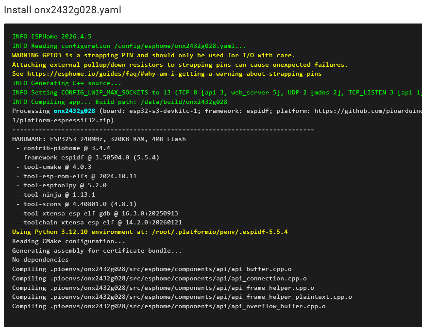Click the 'Compiling ... api_frame_helper.cpp.o' line

click(163, 288)
